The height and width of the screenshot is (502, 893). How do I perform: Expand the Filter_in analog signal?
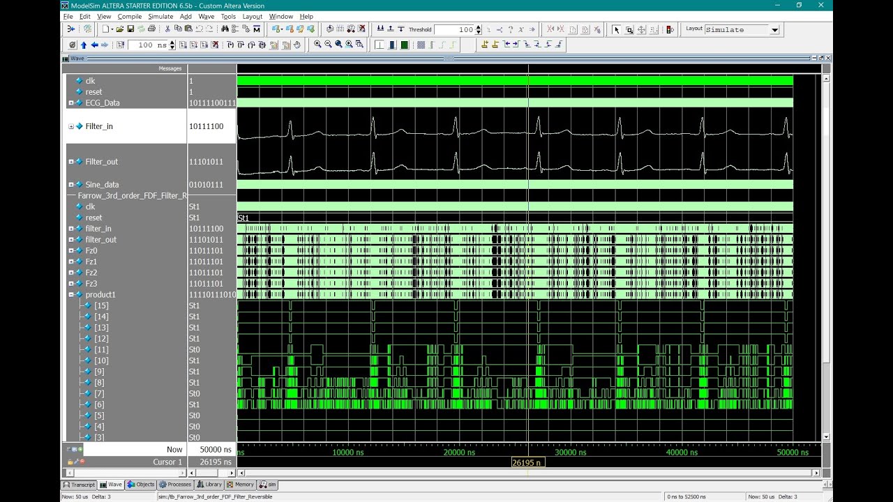71,126
